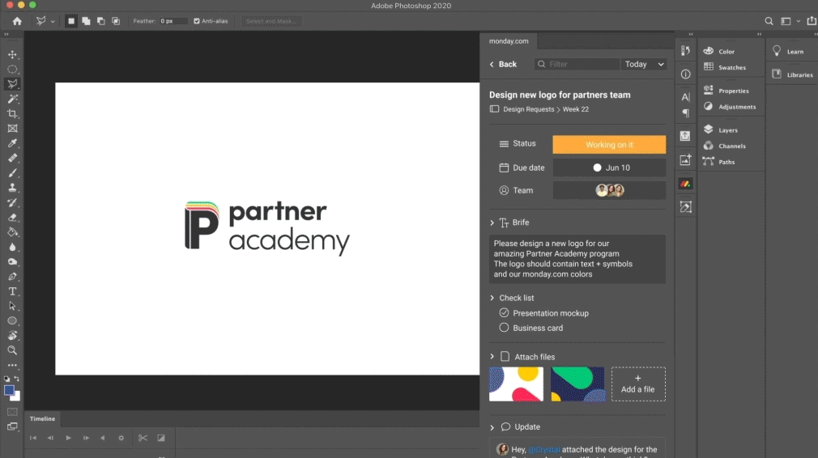This screenshot has height=458, width=818.
Task: Open the Learn panel
Action: (x=789, y=51)
